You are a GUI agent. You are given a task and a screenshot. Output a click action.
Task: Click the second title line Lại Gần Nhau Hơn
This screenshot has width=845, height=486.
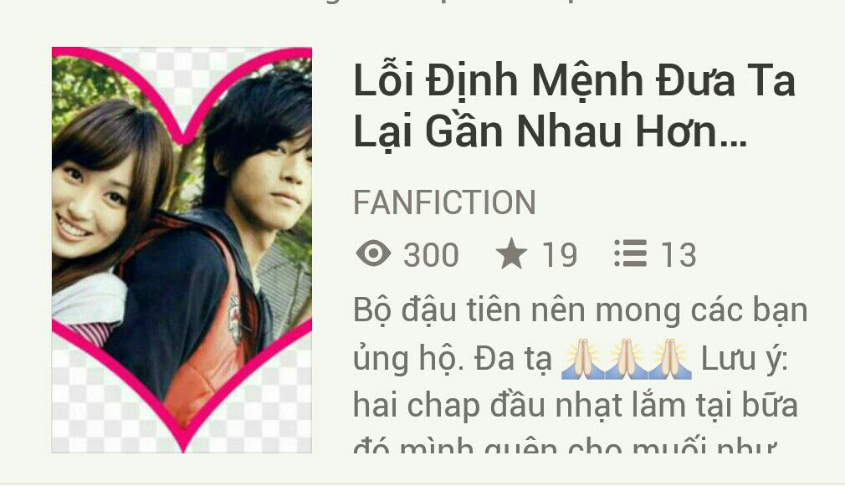pyautogui.click(x=550, y=131)
